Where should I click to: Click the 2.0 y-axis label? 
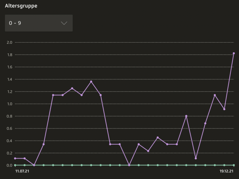9,43
